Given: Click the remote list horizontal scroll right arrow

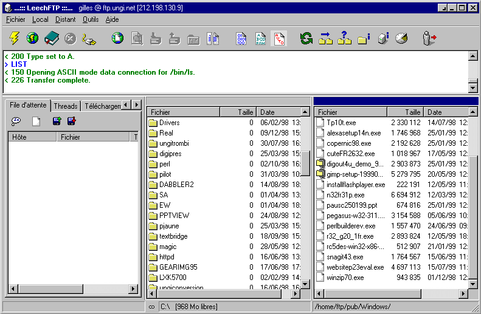Looking at the screenshot, I should [463, 294].
